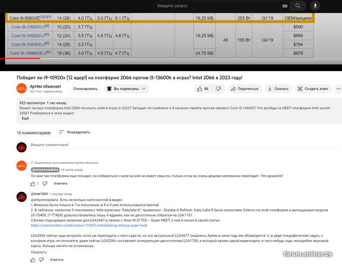Click the "10 комментариев" count text
342x264 pixels.
[34, 133]
